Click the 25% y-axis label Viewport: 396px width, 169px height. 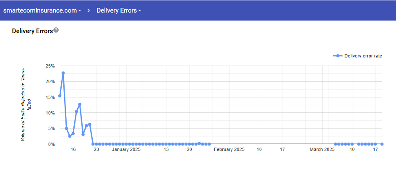[50, 66]
